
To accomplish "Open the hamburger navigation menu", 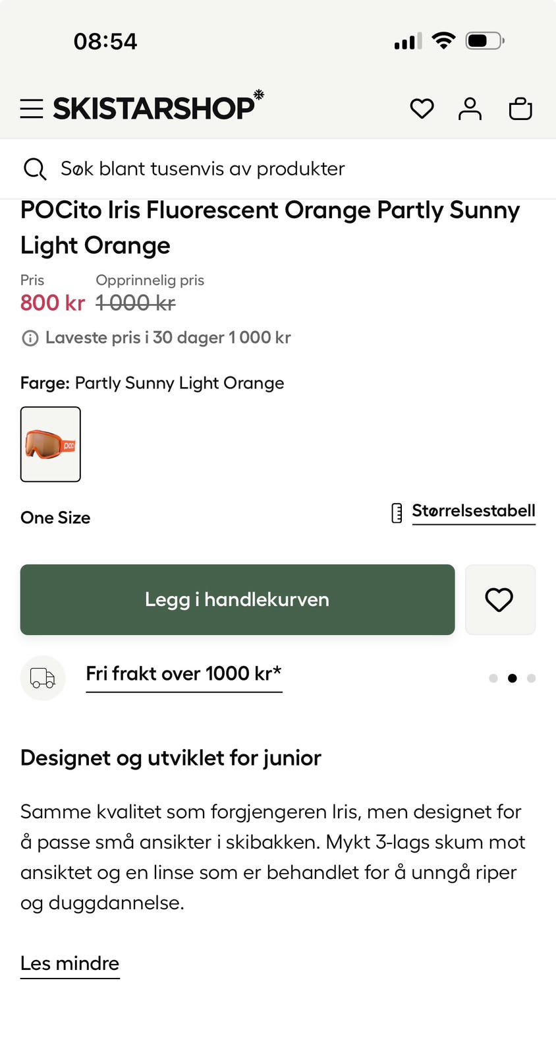I will tap(32, 109).
